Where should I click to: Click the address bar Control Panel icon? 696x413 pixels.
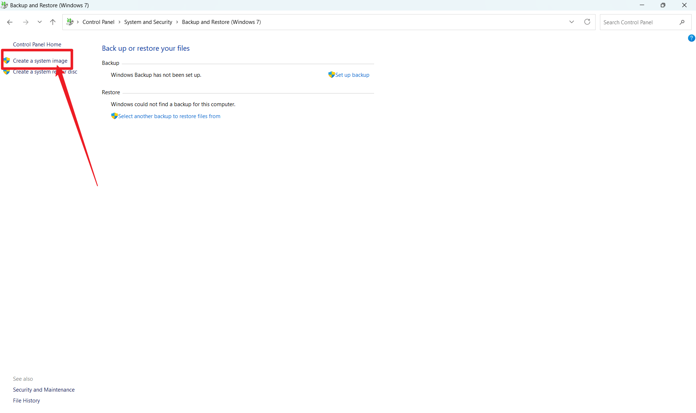pos(70,22)
